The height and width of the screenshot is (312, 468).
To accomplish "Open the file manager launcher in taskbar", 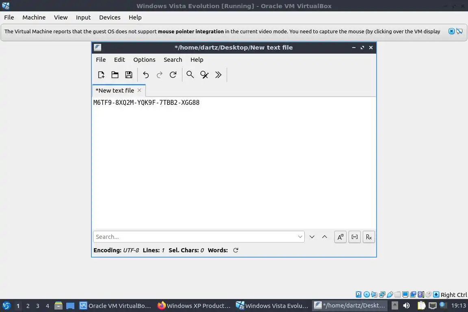I will [x=58, y=305].
